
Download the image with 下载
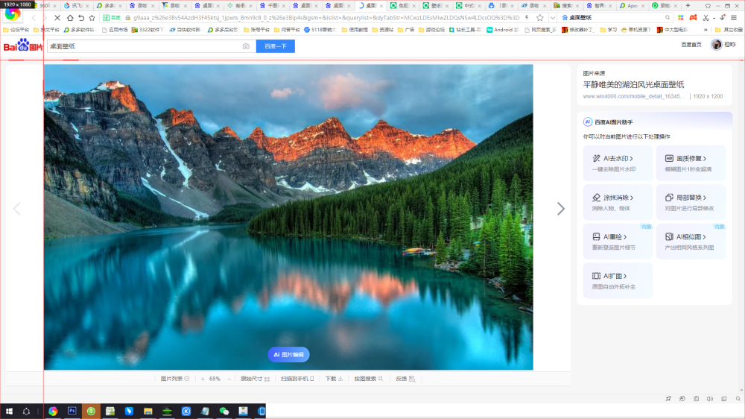(x=334, y=379)
